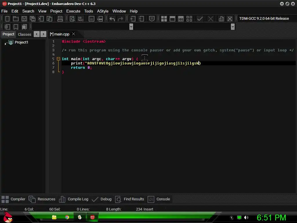
Task: Click the New file toolbar icon
Action: (7, 19)
